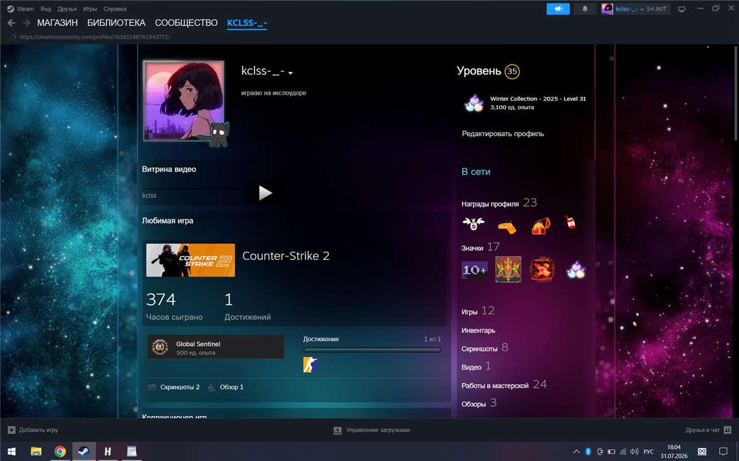Click the thumbs-up icon beside Обзор 1

coord(211,387)
